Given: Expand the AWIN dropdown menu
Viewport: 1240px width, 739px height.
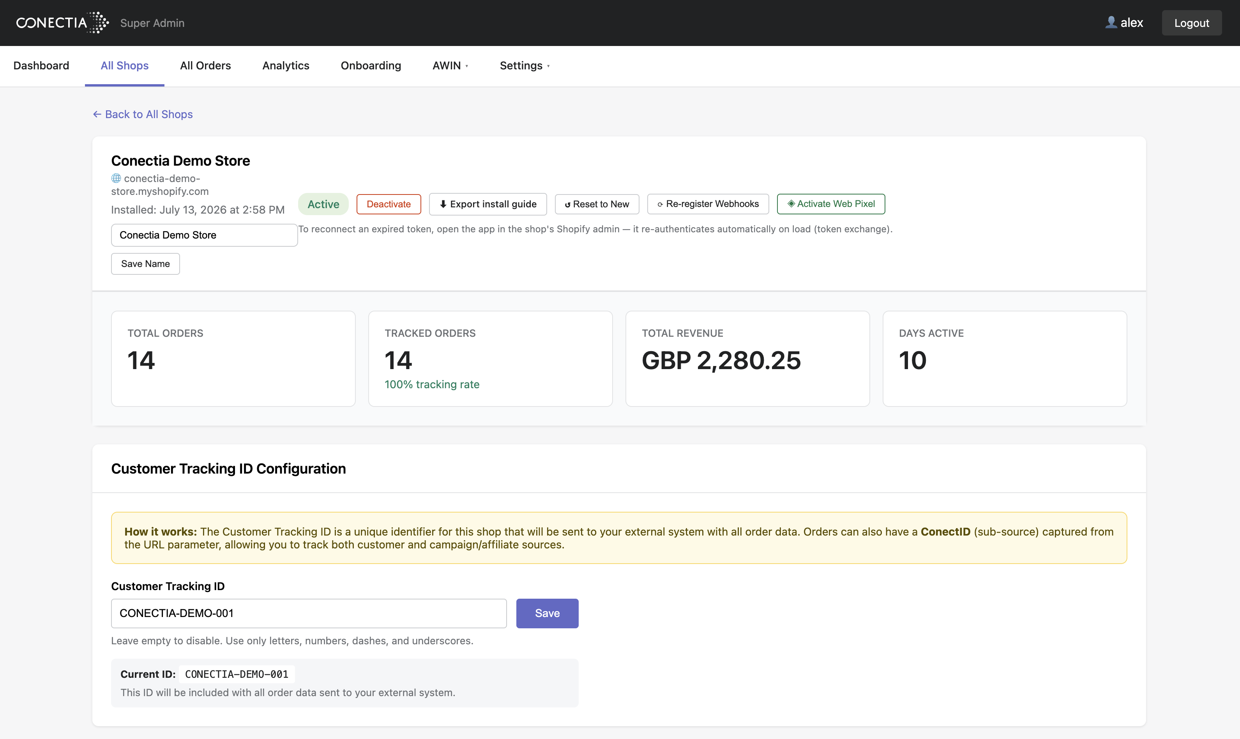Looking at the screenshot, I should (450, 66).
